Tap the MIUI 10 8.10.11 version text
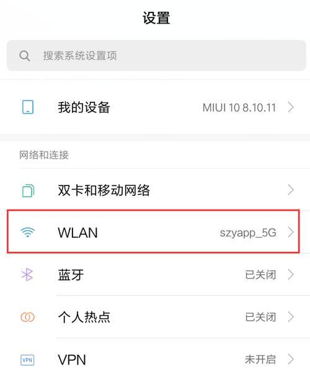 [239, 107]
